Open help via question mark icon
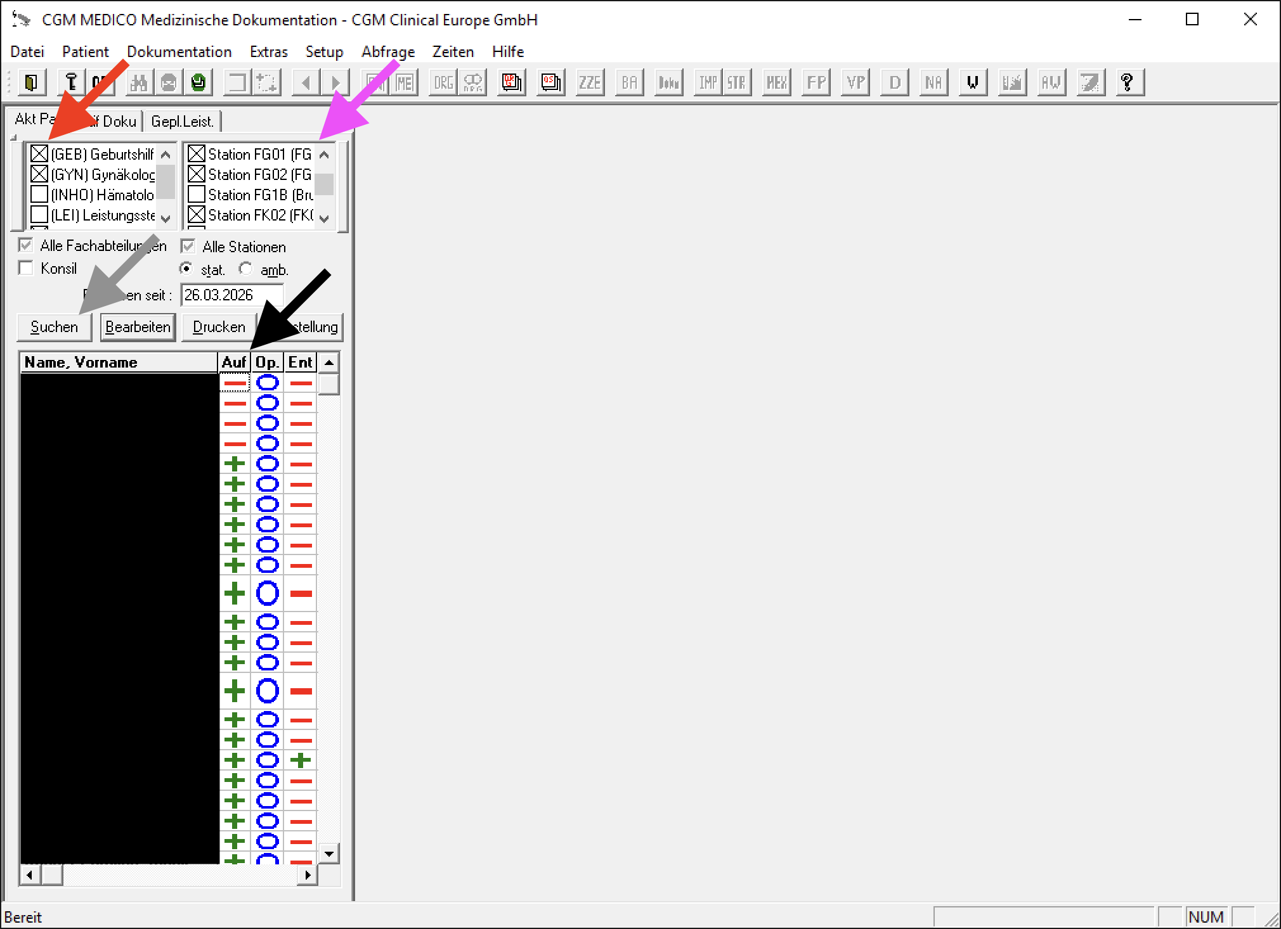 pyautogui.click(x=1127, y=82)
